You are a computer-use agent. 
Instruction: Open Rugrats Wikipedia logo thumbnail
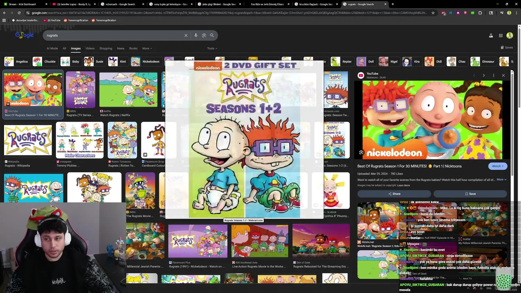click(28, 140)
